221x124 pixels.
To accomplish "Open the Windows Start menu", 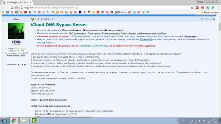I will (4, 121).
